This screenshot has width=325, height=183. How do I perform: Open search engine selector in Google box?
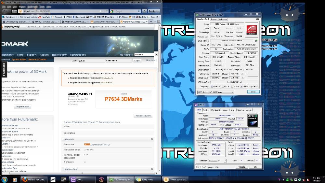click(x=112, y=11)
